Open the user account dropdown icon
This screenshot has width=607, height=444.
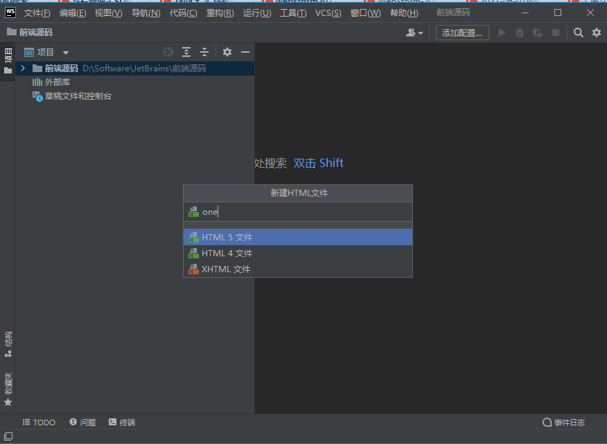click(414, 33)
